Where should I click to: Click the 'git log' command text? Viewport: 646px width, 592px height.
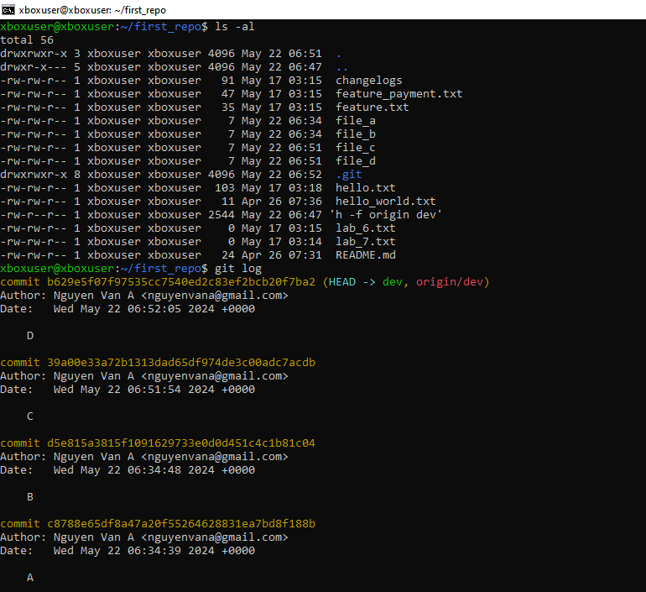point(238,269)
